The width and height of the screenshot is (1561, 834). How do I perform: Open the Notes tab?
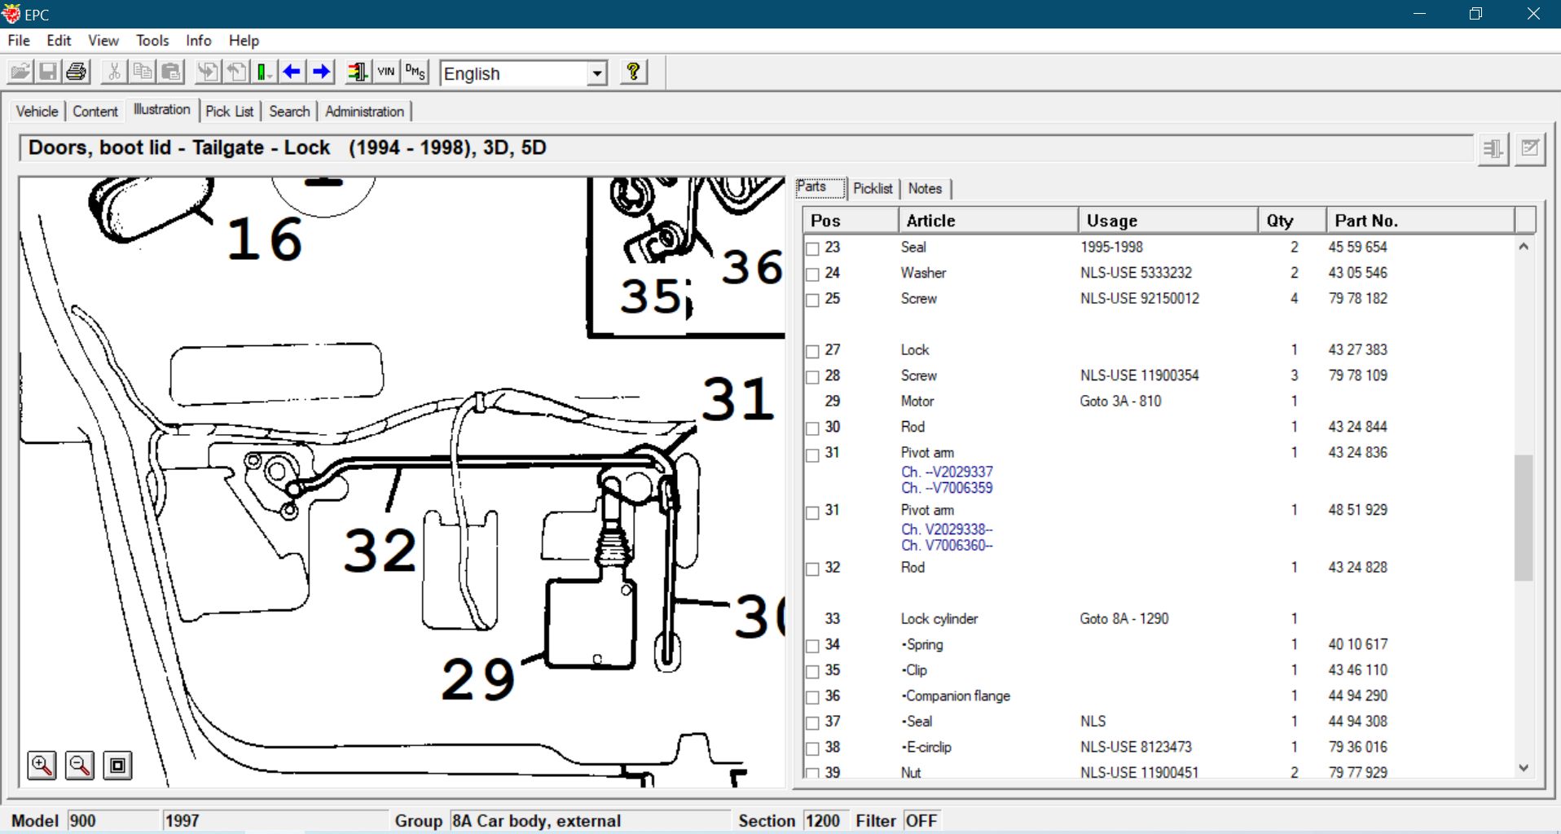(925, 188)
